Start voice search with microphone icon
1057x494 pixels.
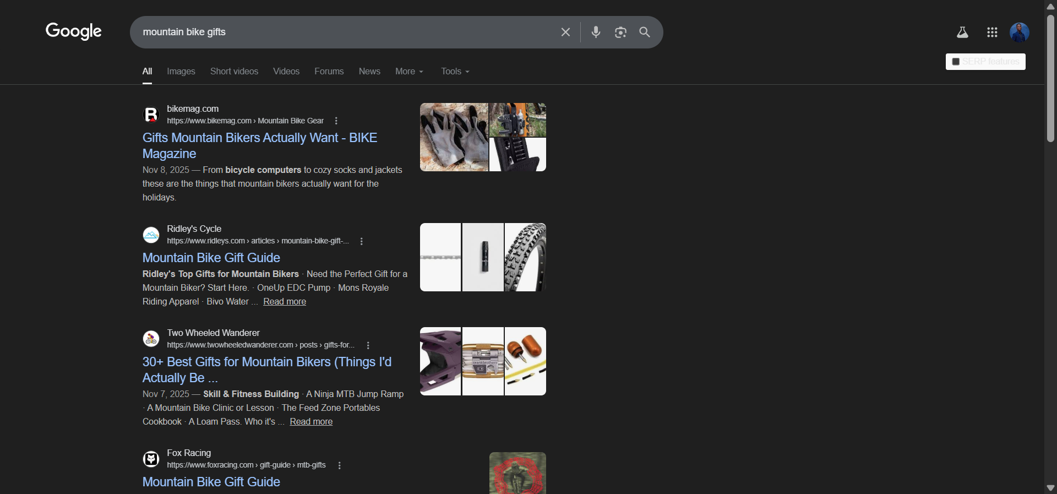596,32
